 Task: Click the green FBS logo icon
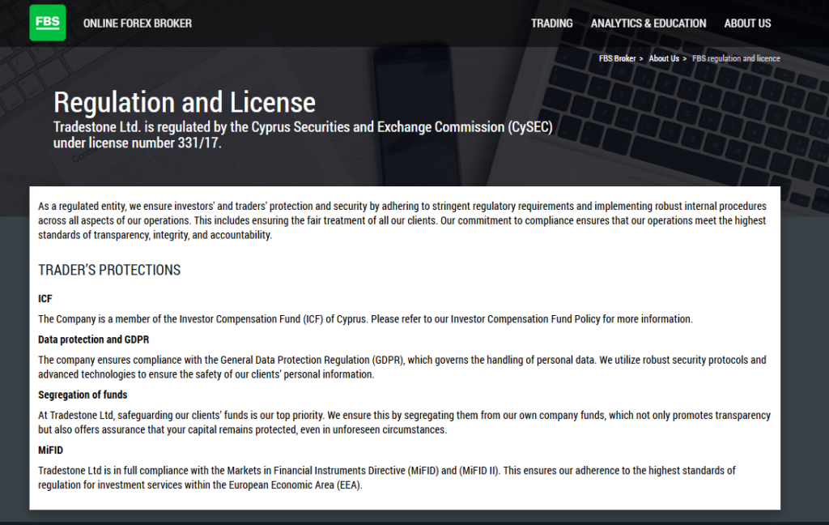48,23
